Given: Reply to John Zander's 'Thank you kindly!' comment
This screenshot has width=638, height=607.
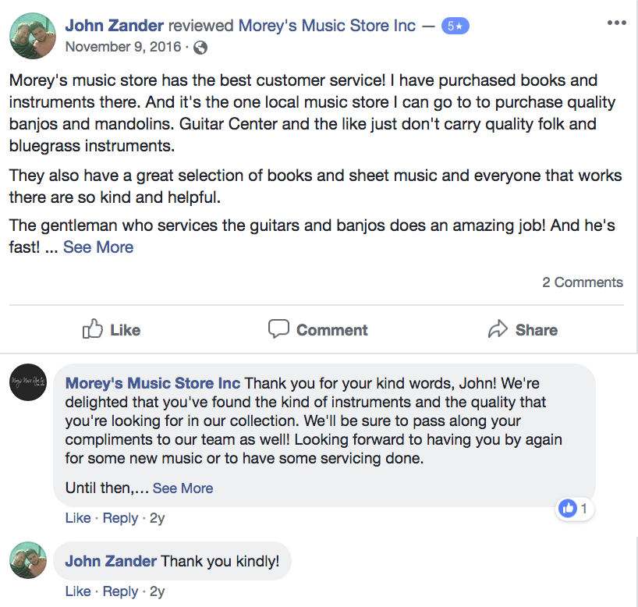Looking at the screenshot, I should point(120,591).
